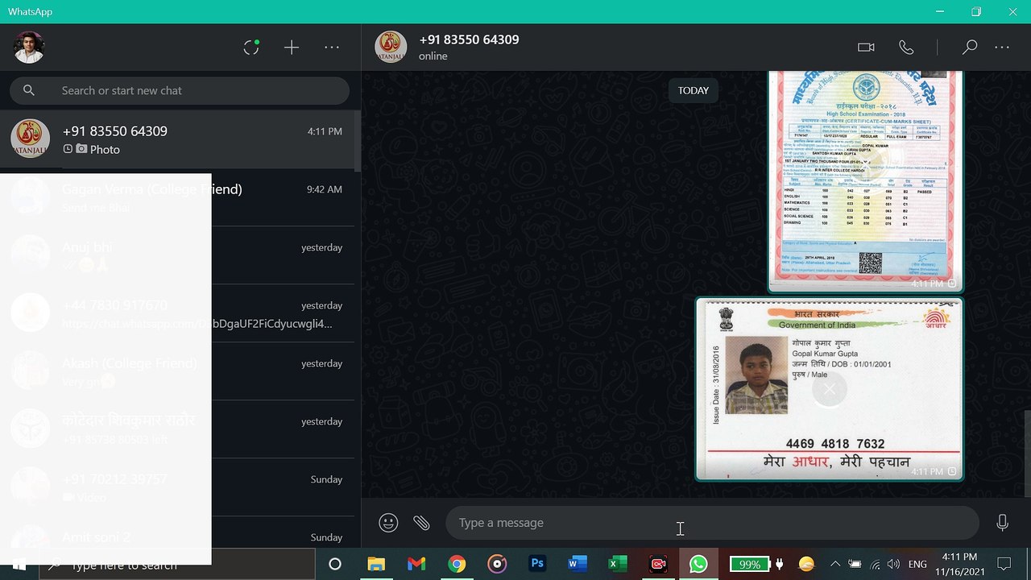Launch Gmail from the taskbar
1031x580 pixels.
pos(416,564)
